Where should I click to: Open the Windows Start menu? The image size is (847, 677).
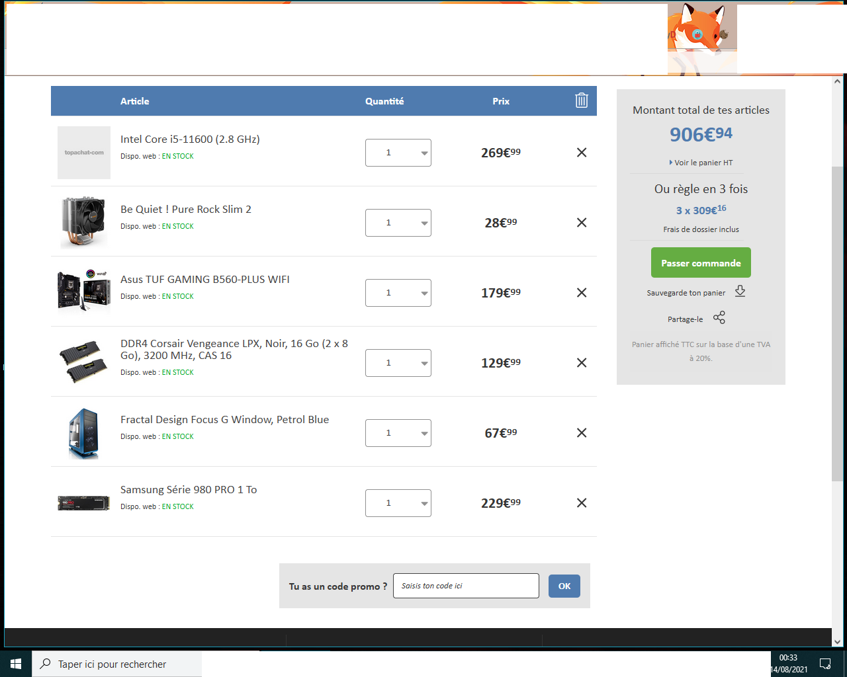(x=16, y=664)
